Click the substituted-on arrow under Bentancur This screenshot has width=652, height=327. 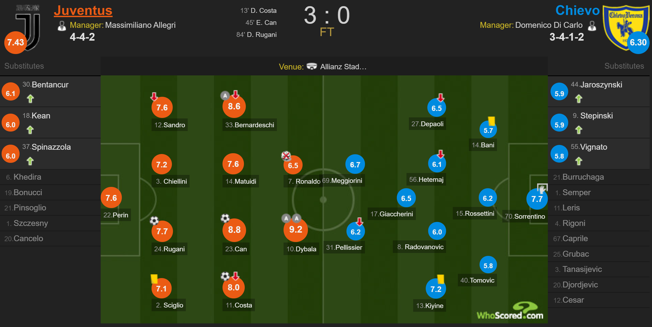tap(30, 99)
